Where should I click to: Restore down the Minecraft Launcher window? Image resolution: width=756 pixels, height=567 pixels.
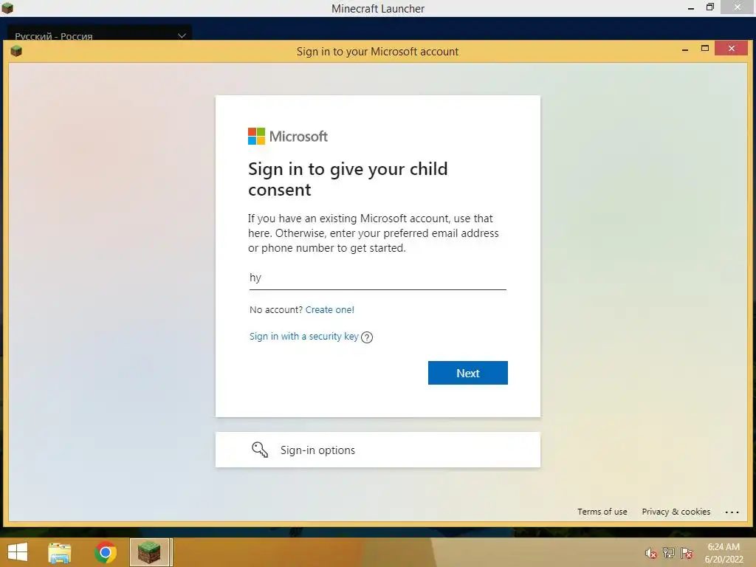tap(709, 7)
